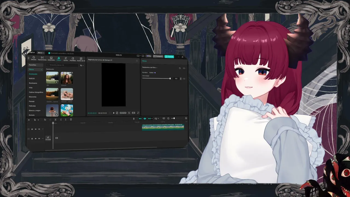The width and height of the screenshot is (350, 197).
Task: Toggle auto-snapping in timeline
Action: coord(145,118)
